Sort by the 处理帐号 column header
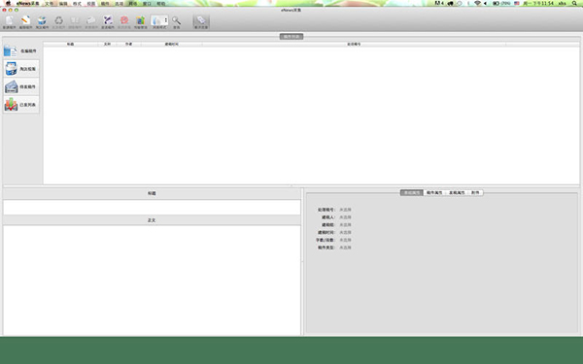The width and height of the screenshot is (583, 364). pyautogui.click(x=354, y=45)
